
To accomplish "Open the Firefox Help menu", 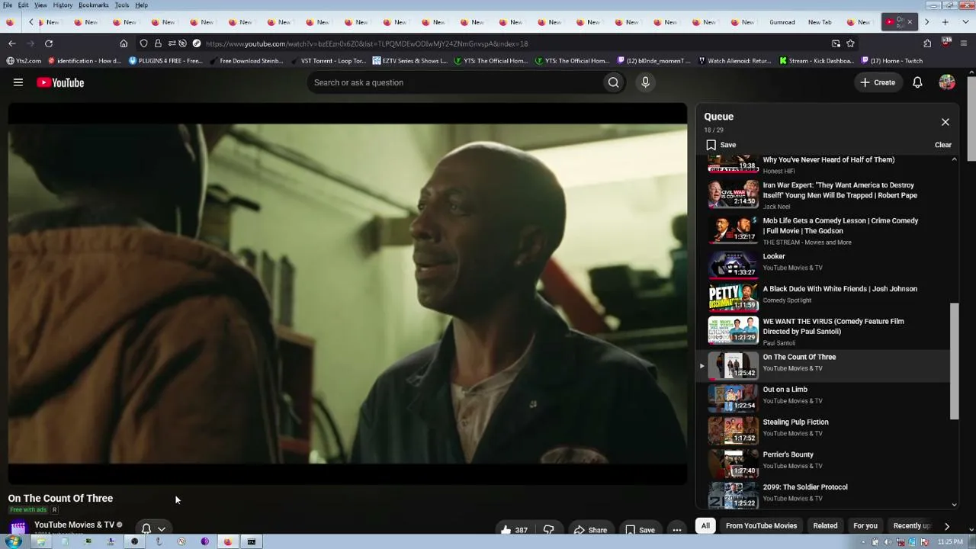I will [142, 5].
